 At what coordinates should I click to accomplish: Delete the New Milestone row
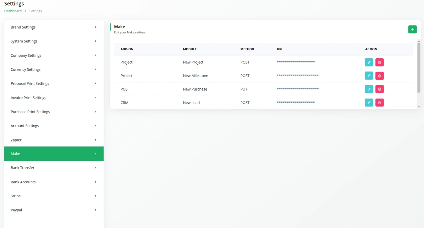(379, 76)
